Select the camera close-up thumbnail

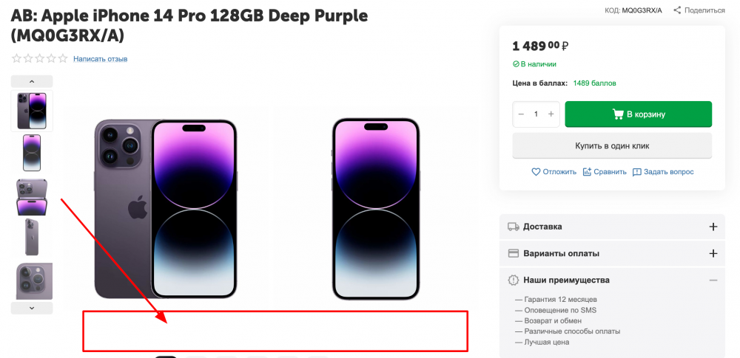point(32,280)
